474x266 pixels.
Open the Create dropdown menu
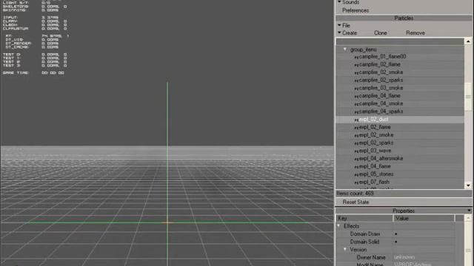point(347,33)
